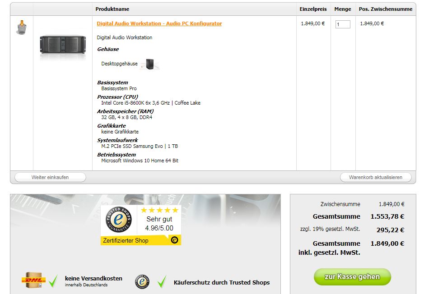Viewport: 424px width, 294px height.
Task: Click the MwSt. amount 295,22 €
Action: click(390, 230)
